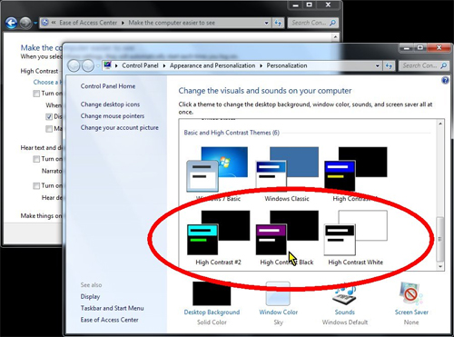Viewport: 454px width, 337px height.
Task: Open Personalization address bar history dropdown
Action: point(377,66)
